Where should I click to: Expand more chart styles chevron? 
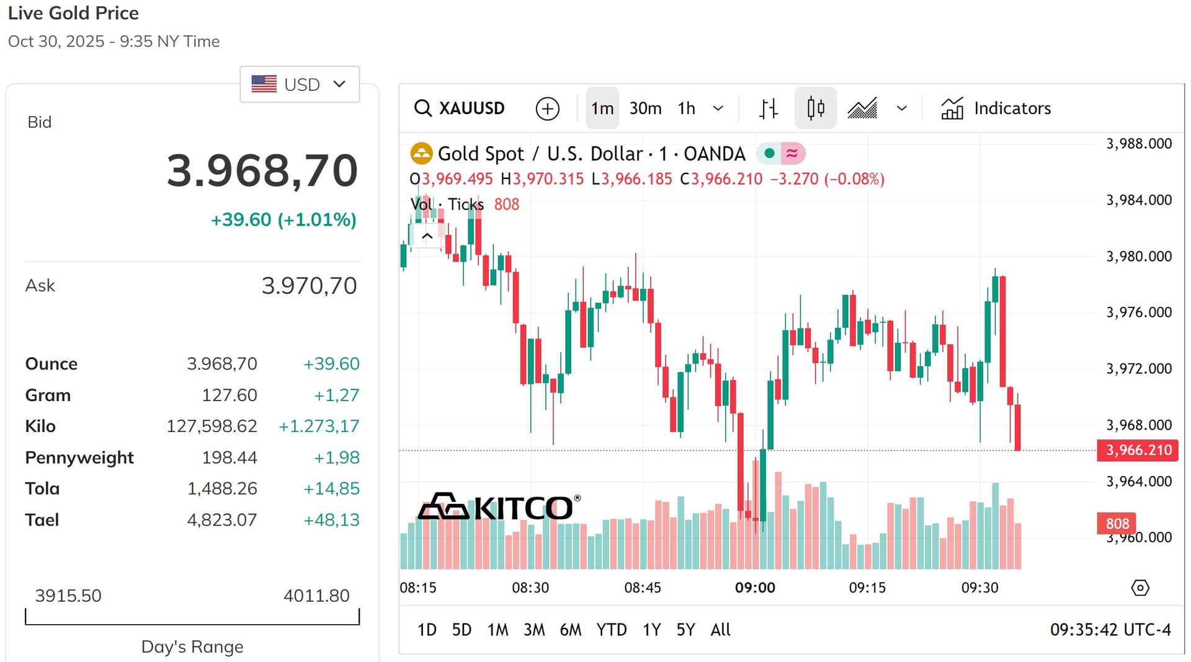902,108
